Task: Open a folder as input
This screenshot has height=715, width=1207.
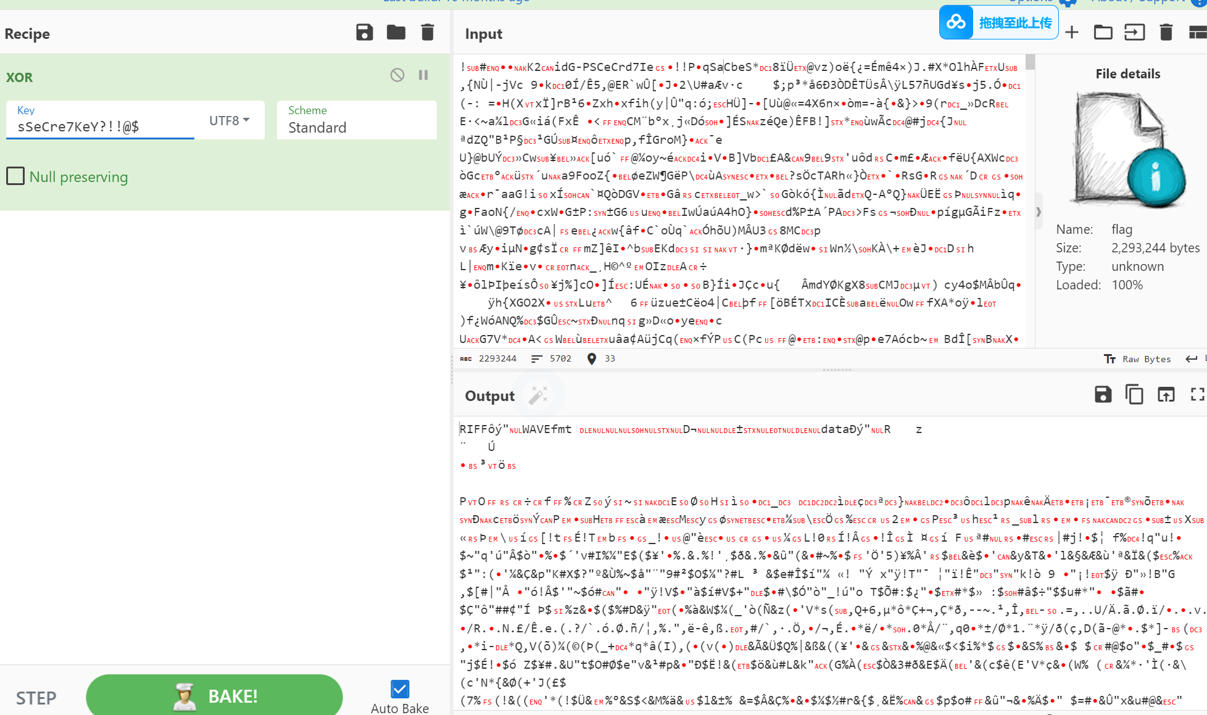Action: (x=1103, y=33)
